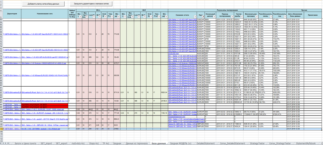This screenshot has width=323, height=145.
Task: Open AUDUSD.htm report link
Action: click(174, 53)
